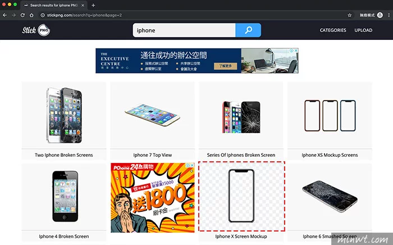This screenshot has width=393, height=245.
Task: Click the Iphone 7 Top View caption
Action: pos(152,155)
